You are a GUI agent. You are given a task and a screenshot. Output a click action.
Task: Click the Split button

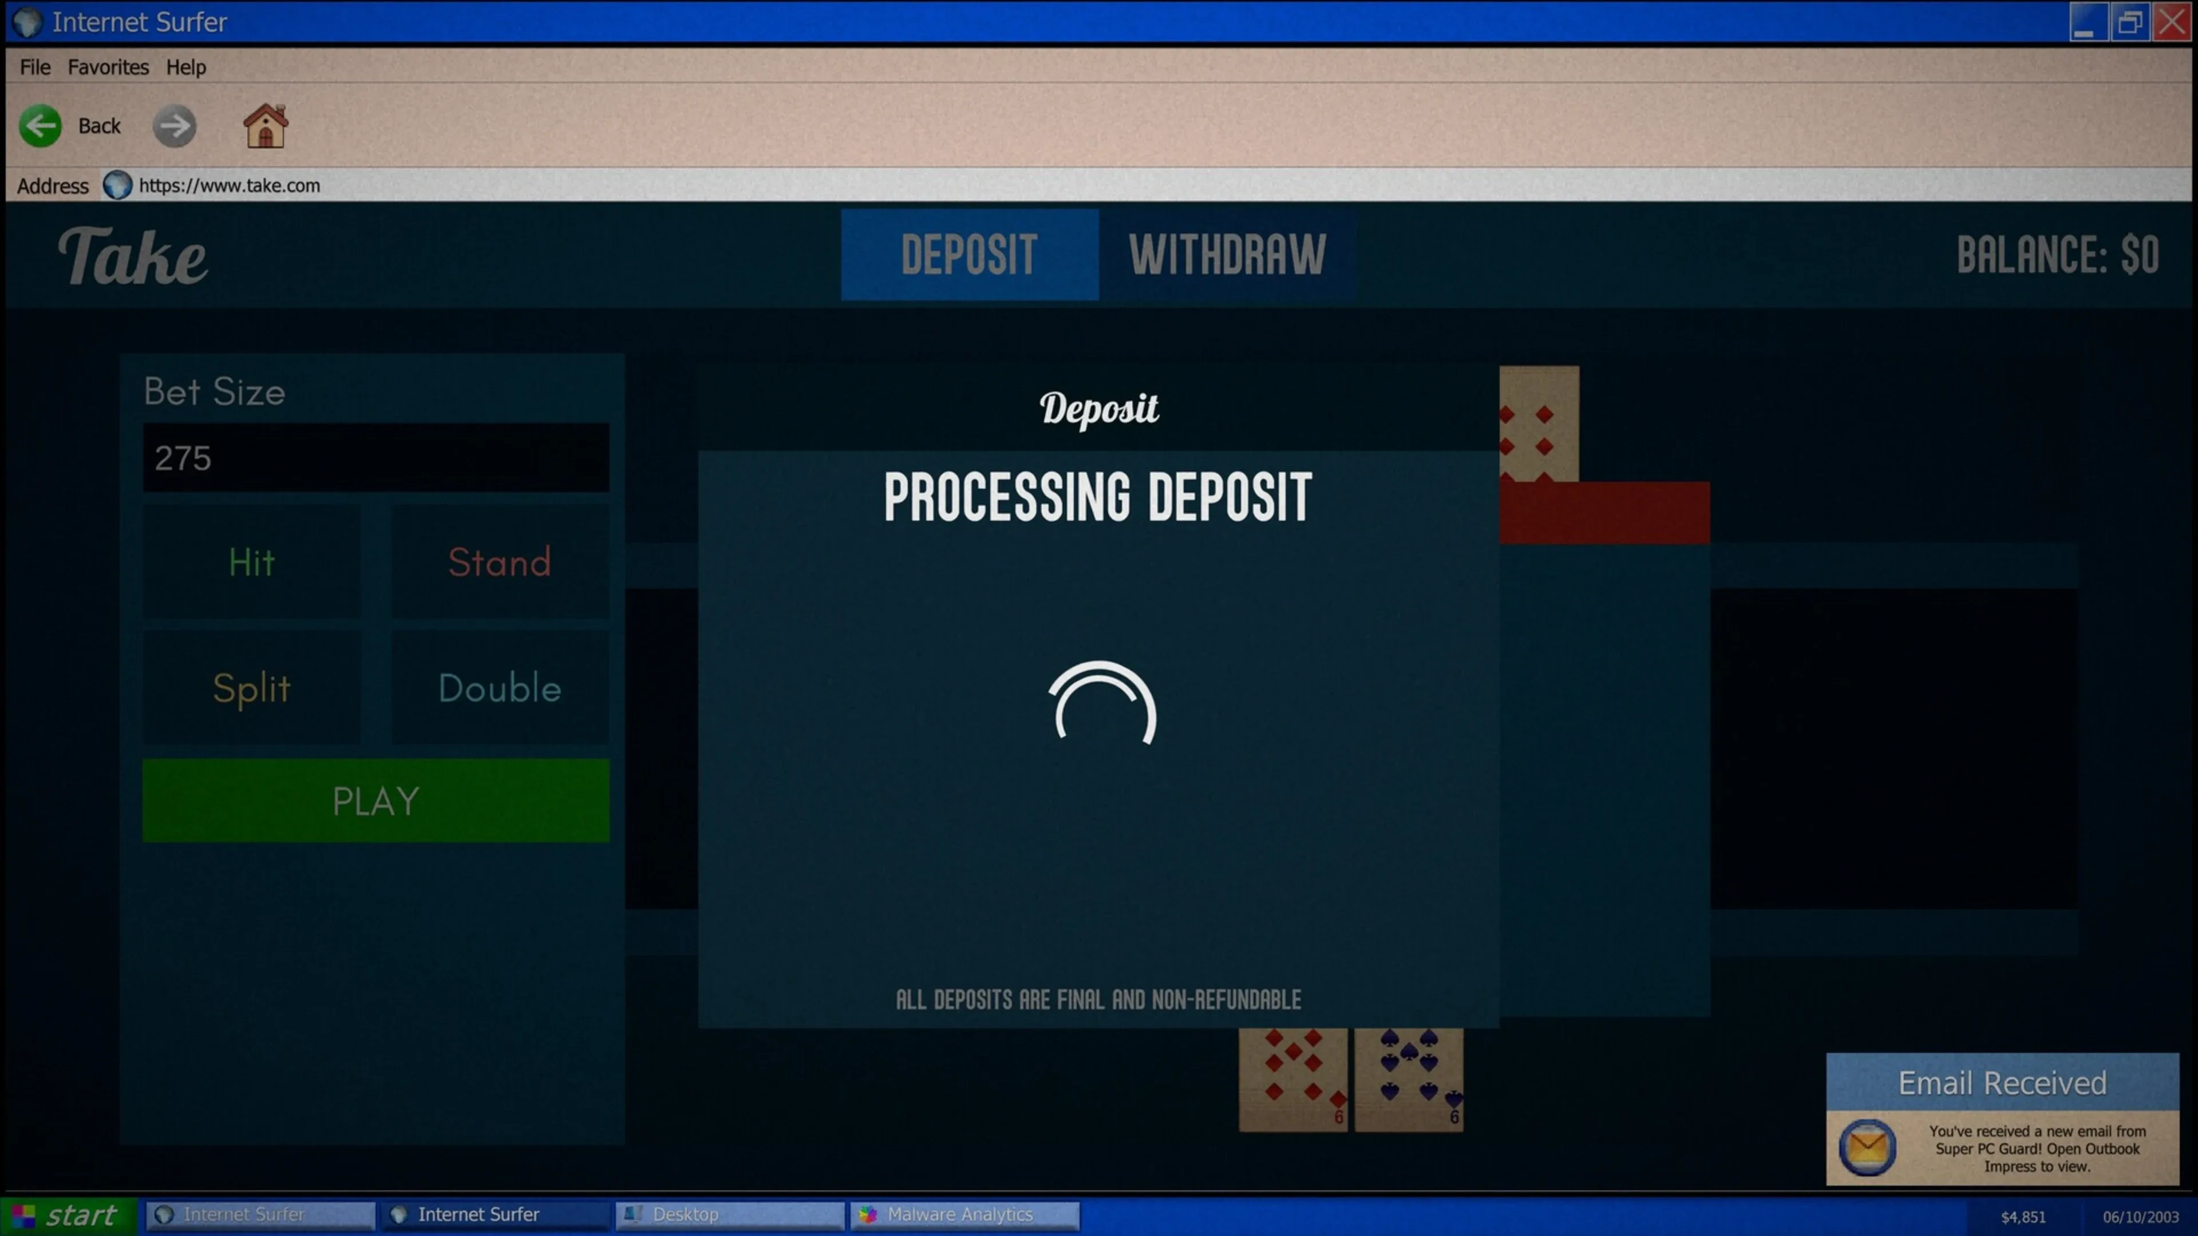tap(252, 687)
